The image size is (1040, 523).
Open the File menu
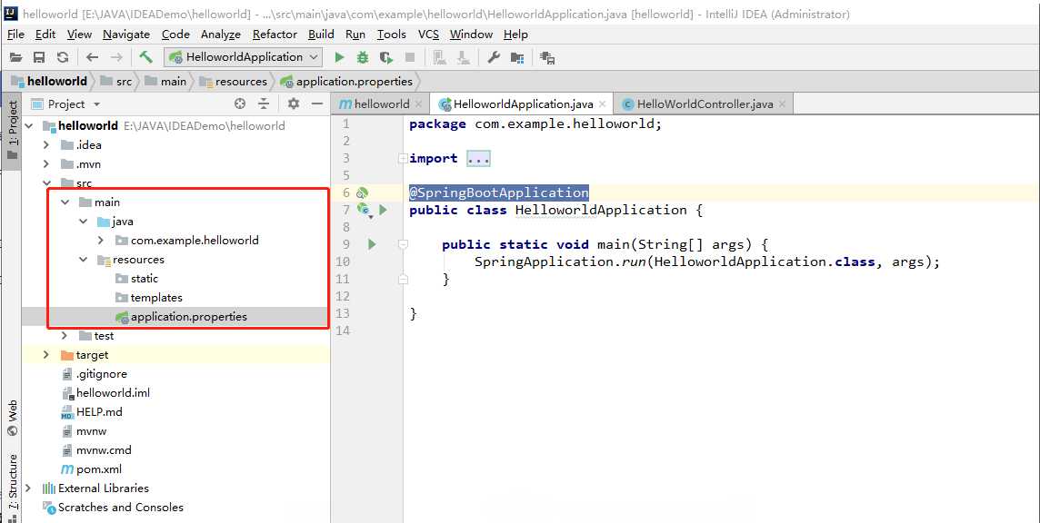(x=15, y=35)
